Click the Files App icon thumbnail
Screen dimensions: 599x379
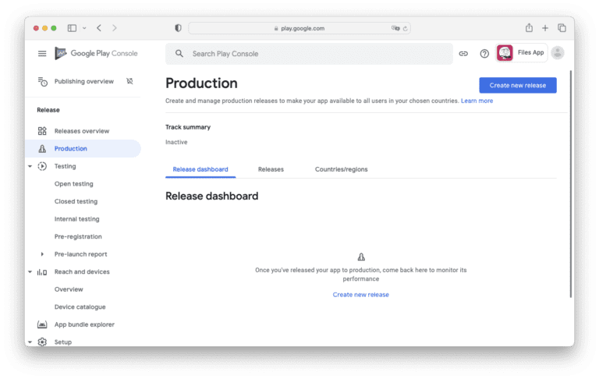505,53
